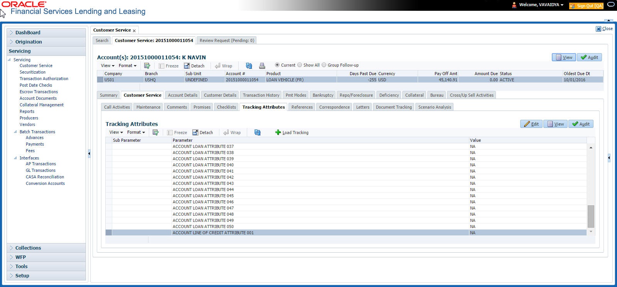This screenshot has height=287, width=617.
Task: Click Load Tracking
Action: click(292, 133)
